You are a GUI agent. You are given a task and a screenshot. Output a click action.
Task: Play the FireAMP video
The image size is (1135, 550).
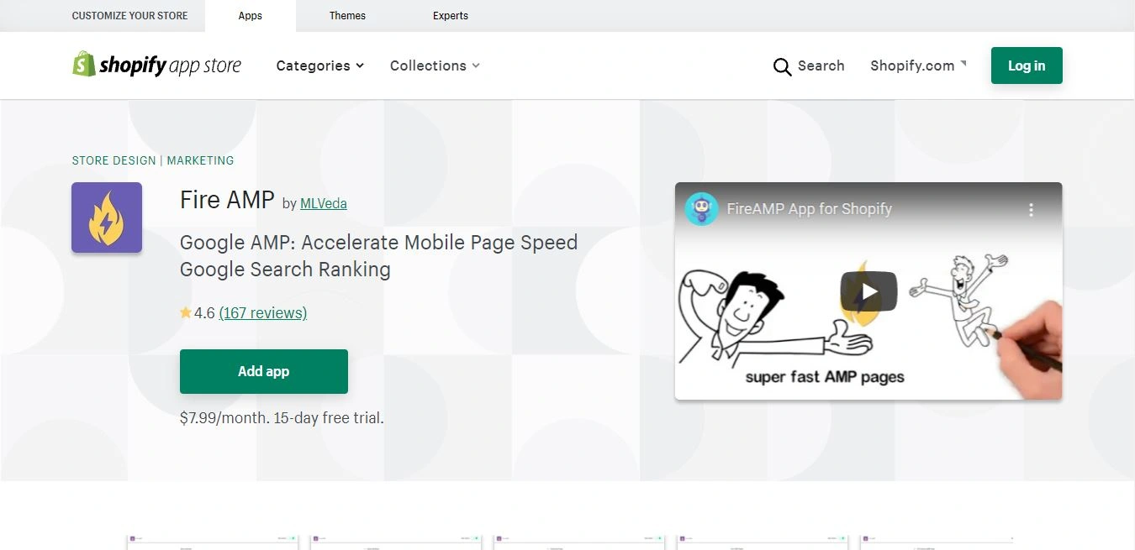click(868, 291)
